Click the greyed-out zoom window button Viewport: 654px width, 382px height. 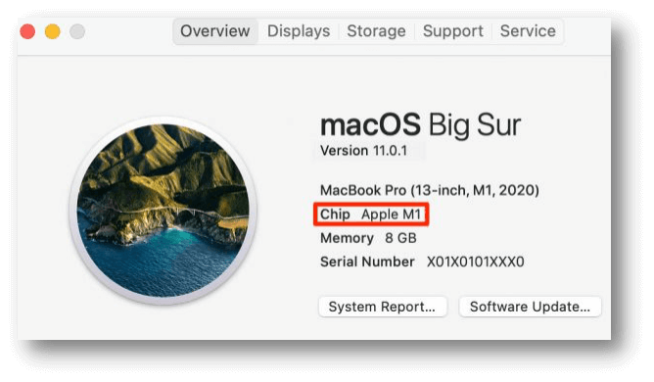pyautogui.click(x=77, y=31)
